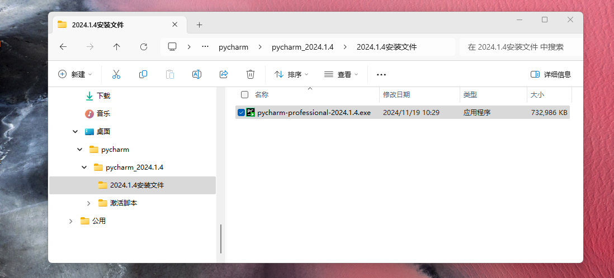Open the three-dot See more menu
This screenshot has width=614, height=278.
click(x=381, y=74)
